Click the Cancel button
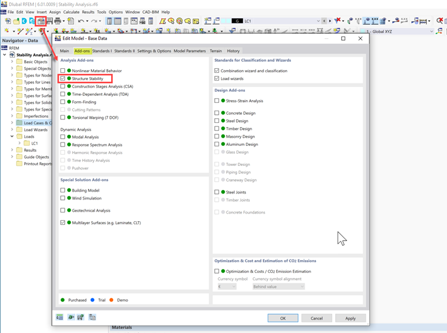 tap(316, 318)
